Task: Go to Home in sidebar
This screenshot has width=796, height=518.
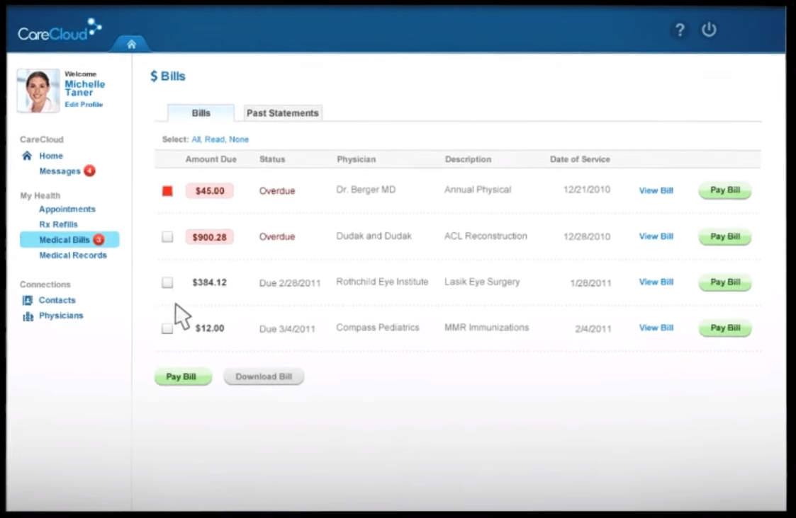Action: click(50, 156)
